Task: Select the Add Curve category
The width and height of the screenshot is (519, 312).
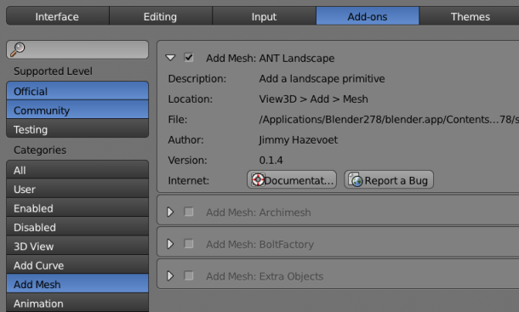Action: (x=77, y=265)
